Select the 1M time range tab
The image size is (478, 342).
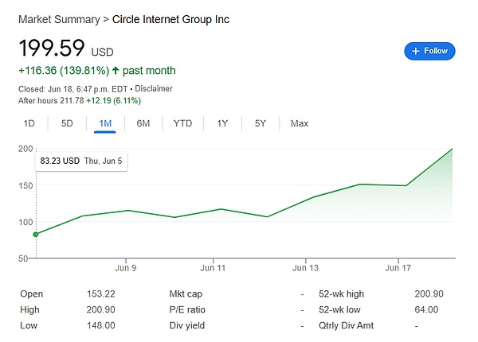[105, 123]
